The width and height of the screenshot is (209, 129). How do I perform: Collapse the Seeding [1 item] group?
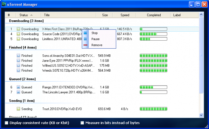[22, 101]
